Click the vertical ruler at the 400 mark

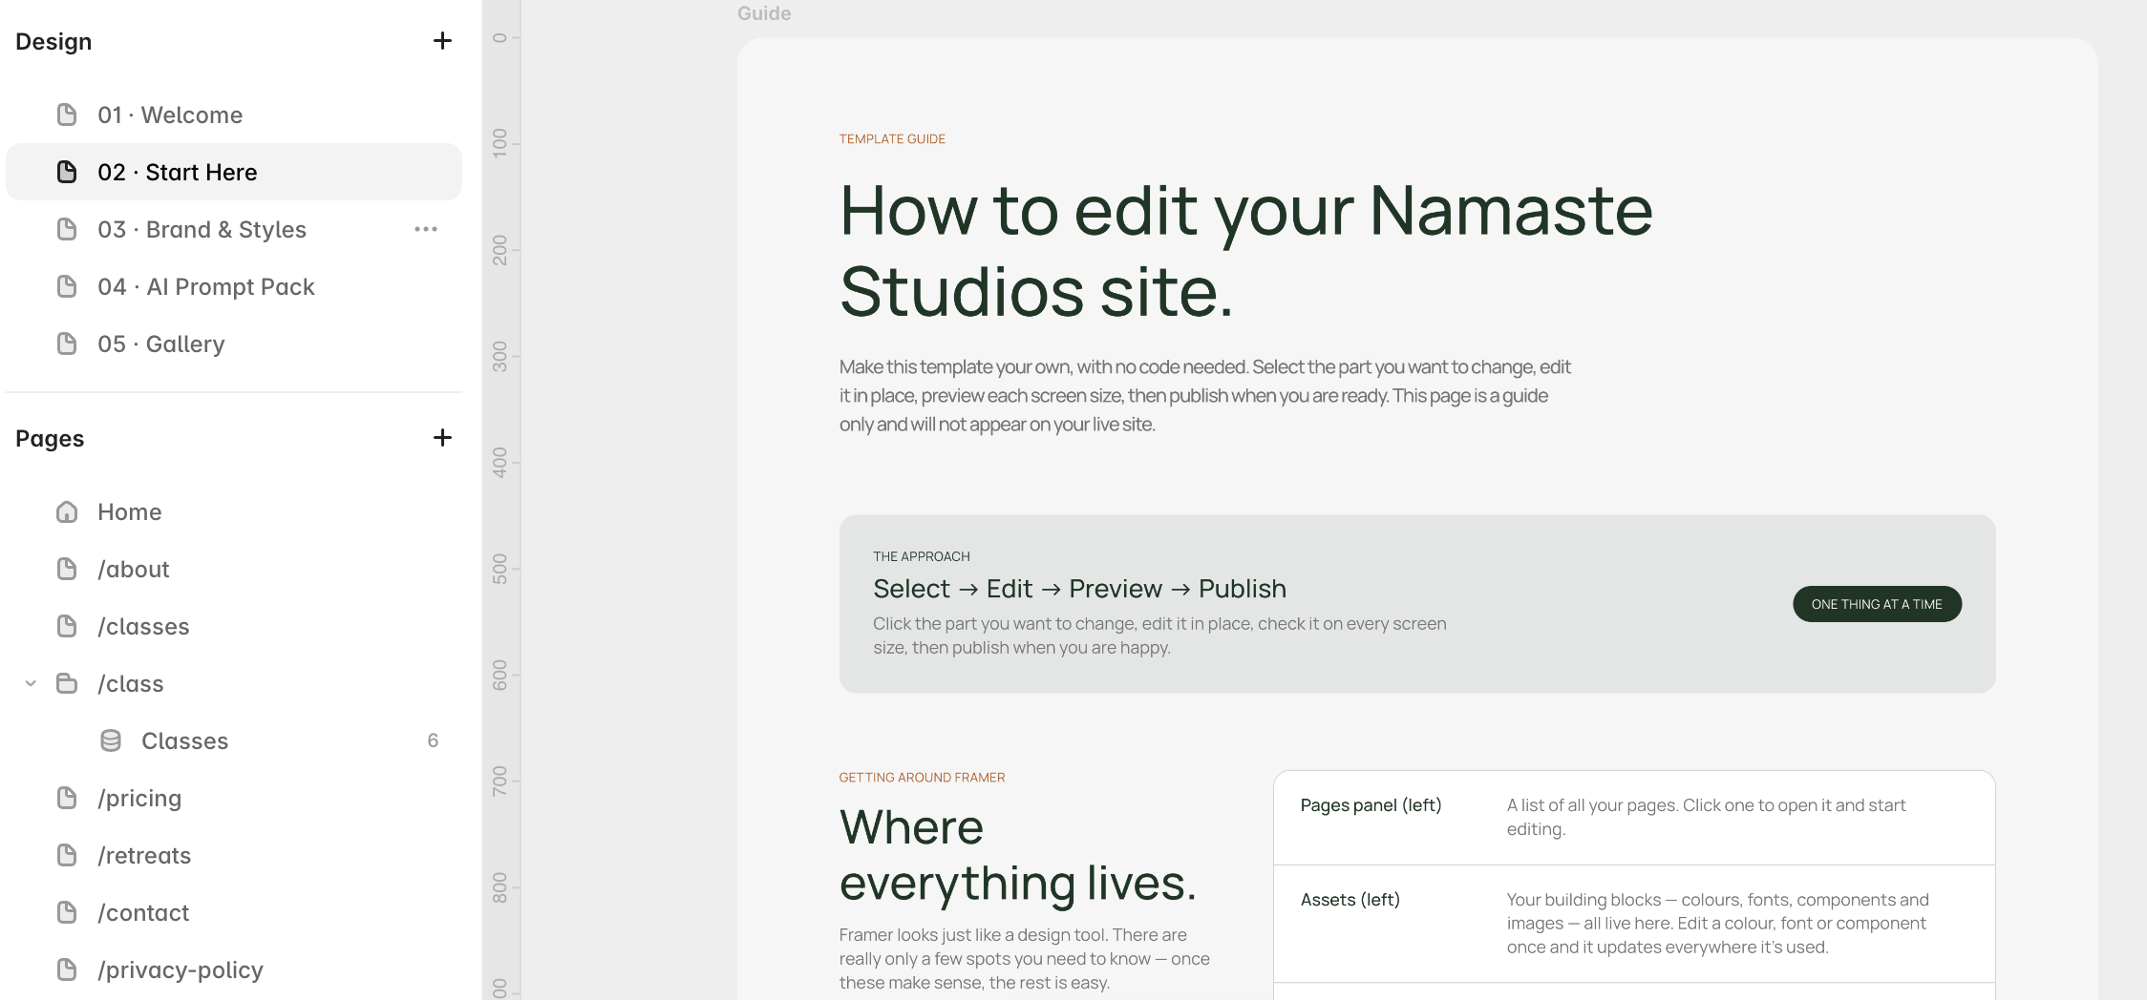[500, 463]
